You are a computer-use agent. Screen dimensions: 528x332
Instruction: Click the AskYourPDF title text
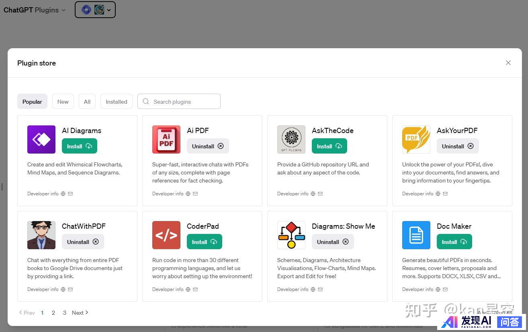(x=457, y=131)
